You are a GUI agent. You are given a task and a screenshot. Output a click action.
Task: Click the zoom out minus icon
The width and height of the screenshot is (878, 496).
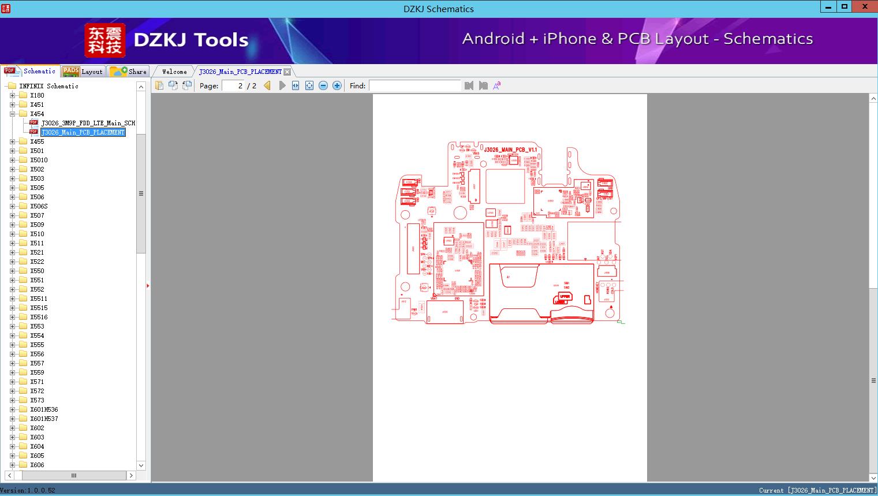click(323, 85)
